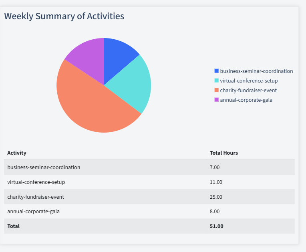Click the Total row label
Screen dimensions: 306x252
click(x=14, y=226)
